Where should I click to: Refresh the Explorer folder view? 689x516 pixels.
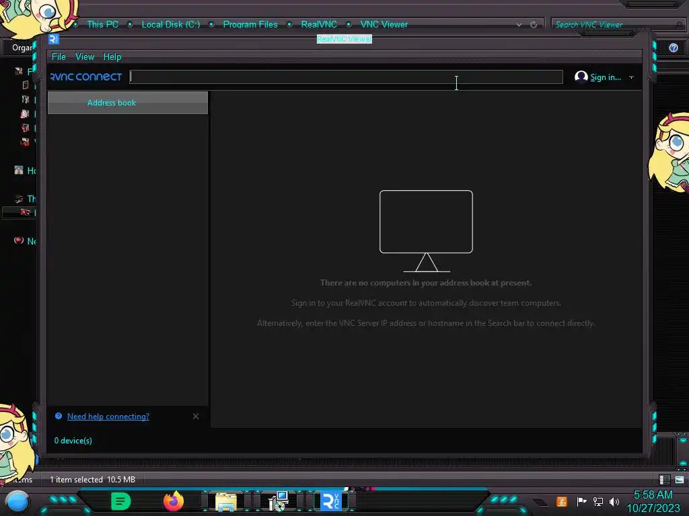click(x=534, y=25)
